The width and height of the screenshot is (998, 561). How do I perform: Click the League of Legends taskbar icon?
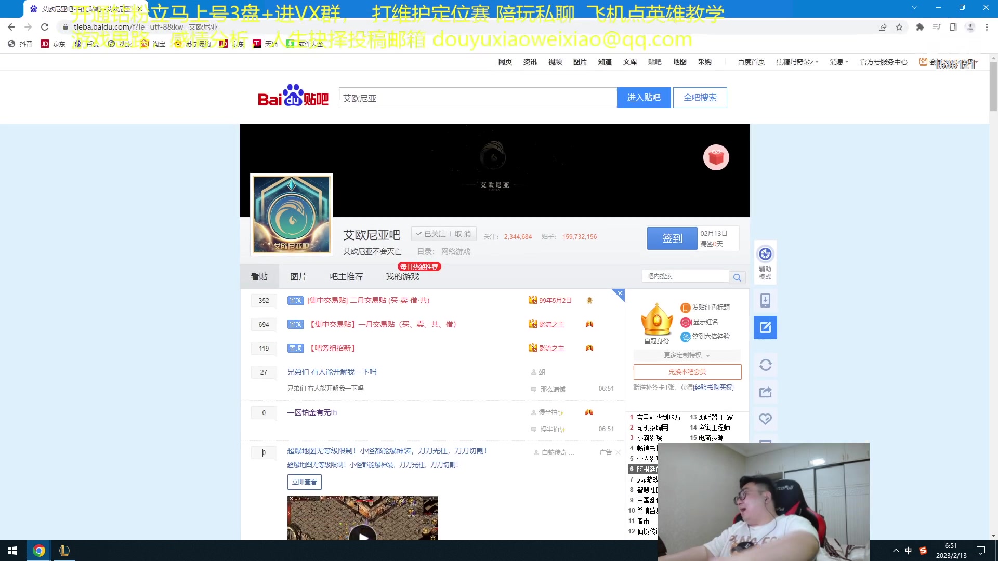[x=64, y=551]
